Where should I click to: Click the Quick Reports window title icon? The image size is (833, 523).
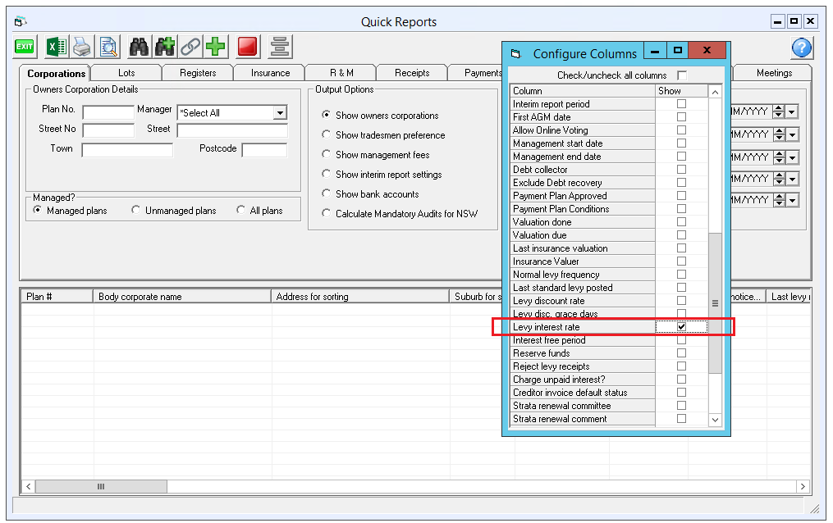point(21,22)
